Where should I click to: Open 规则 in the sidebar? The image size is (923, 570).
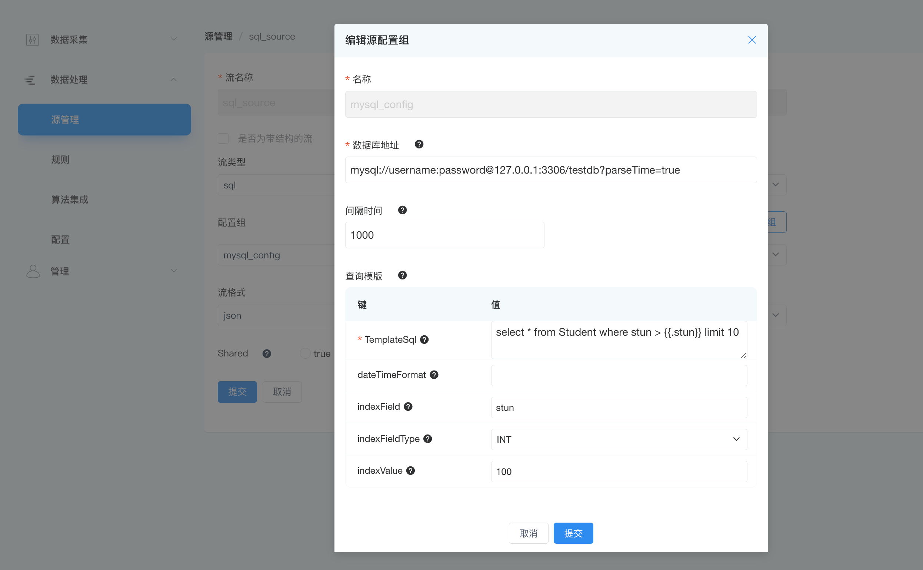click(x=60, y=160)
